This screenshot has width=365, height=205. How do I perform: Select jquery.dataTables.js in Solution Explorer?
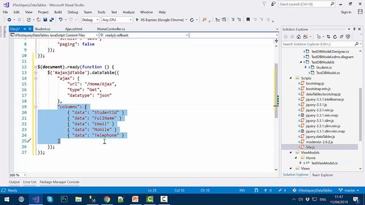pyautogui.click(x=321, y=137)
